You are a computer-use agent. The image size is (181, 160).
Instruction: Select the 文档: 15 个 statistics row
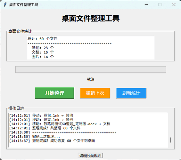click(x=43, y=52)
